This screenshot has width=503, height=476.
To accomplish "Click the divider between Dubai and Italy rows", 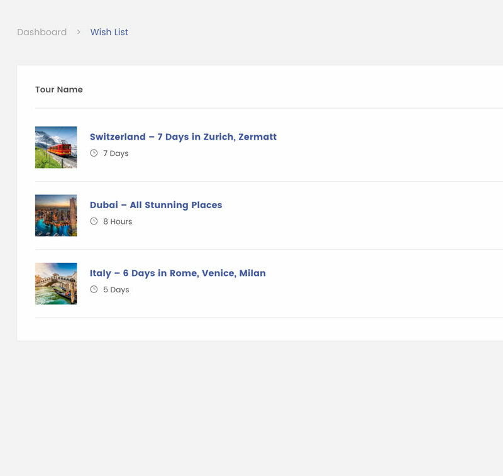I will [251, 250].
